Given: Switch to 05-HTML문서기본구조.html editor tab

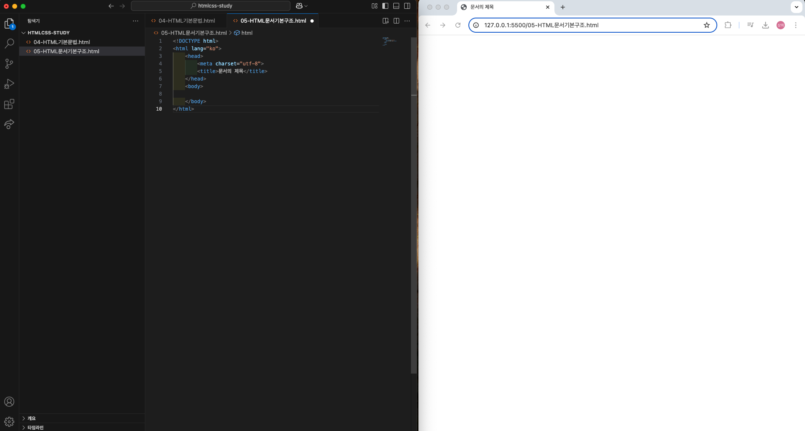Looking at the screenshot, I should click(x=273, y=21).
